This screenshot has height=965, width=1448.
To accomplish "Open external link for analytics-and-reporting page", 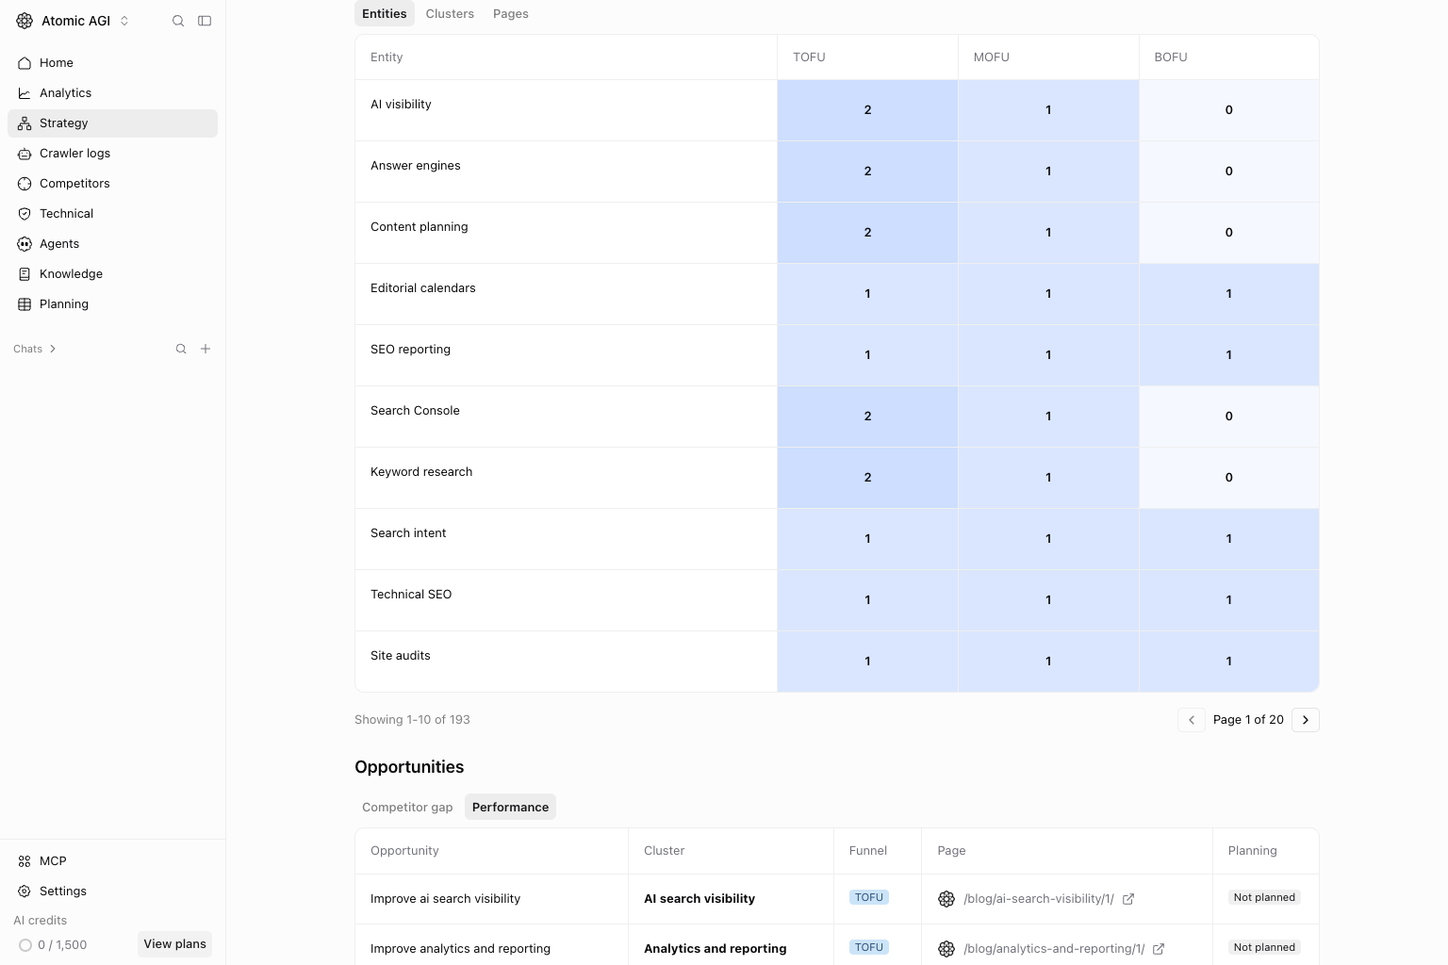I will pos(1159,949).
